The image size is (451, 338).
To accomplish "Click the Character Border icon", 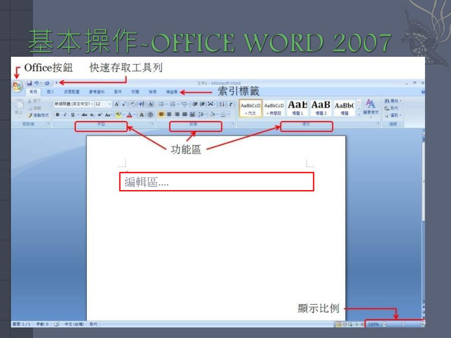I will pyautogui.click(x=151, y=104).
